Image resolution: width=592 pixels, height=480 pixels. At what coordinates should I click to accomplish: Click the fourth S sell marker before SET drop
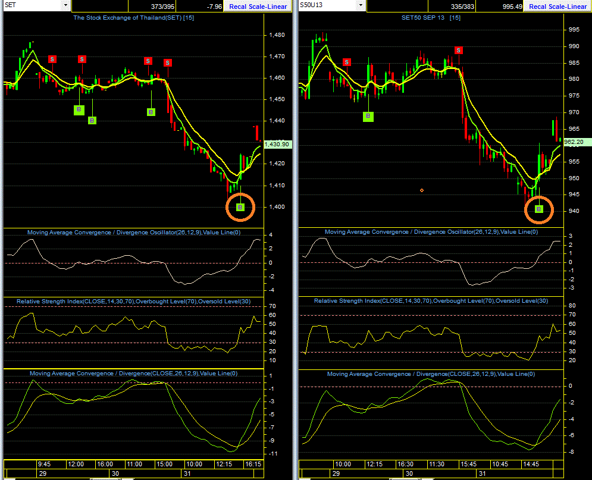[168, 62]
